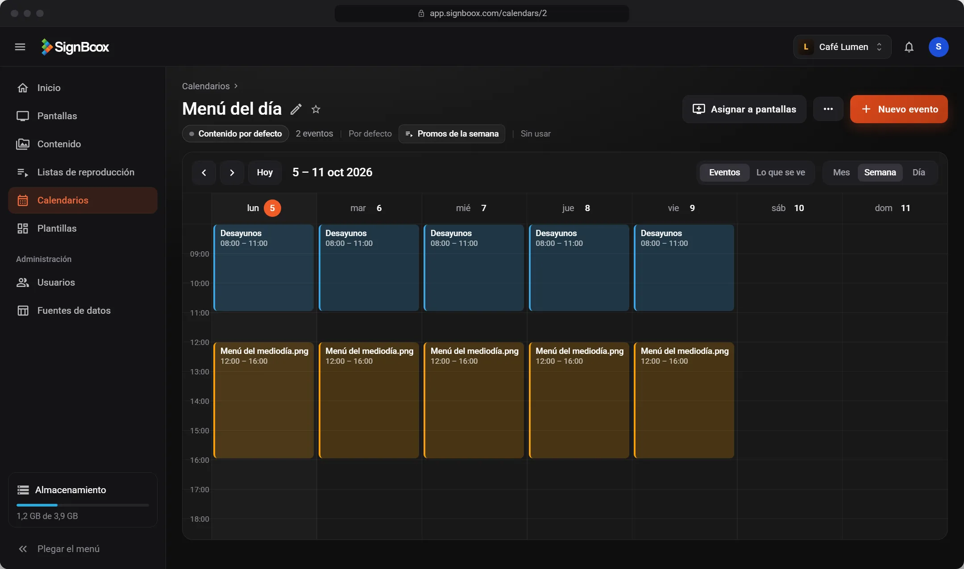Click the Plantillas template icon
The height and width of the screenshot is (569, 964).
click(x=23, y=228)
